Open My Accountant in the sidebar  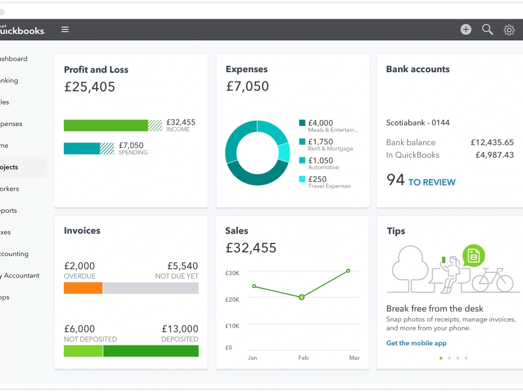[x=20, y=275]
